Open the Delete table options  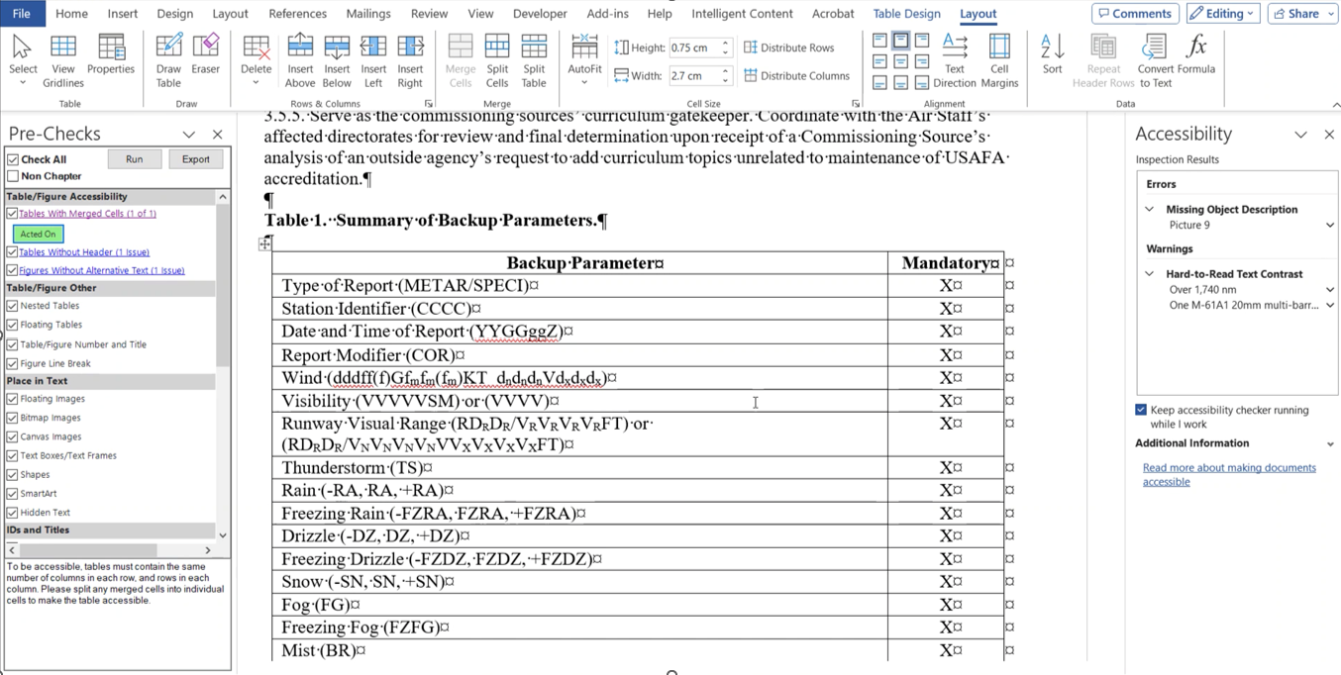(256, 59)
